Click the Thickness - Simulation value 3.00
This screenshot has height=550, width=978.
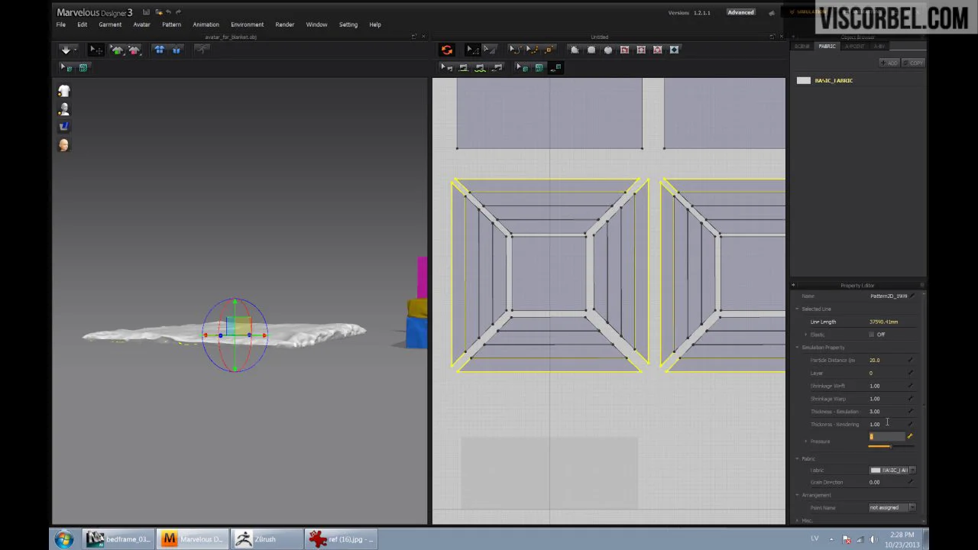874,412
